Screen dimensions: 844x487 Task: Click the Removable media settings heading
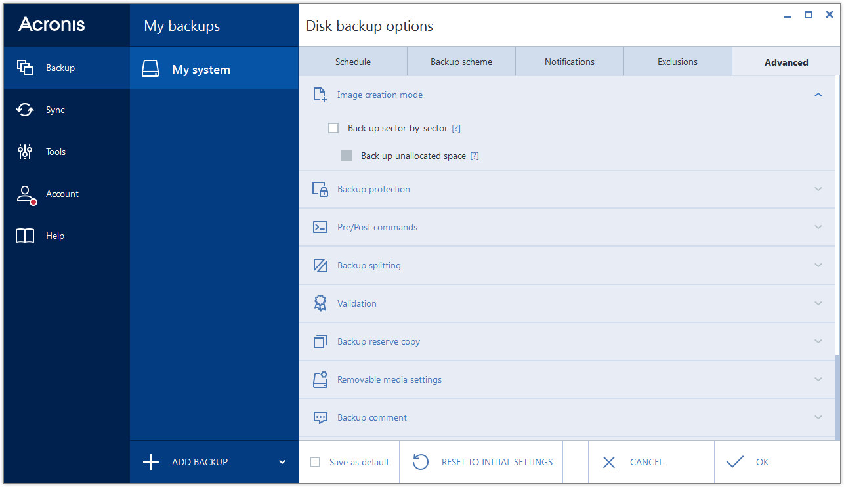click(389, 379)
